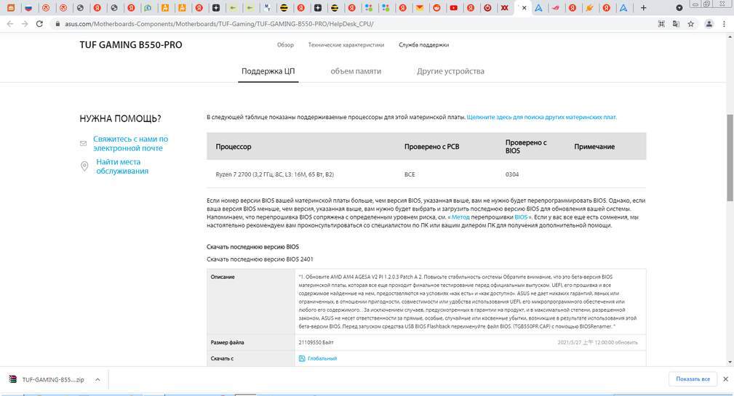The height and width of the screenshot is (396, 734).
Task: Select the объем памяти tab
Action: click(x=356, y=71)
